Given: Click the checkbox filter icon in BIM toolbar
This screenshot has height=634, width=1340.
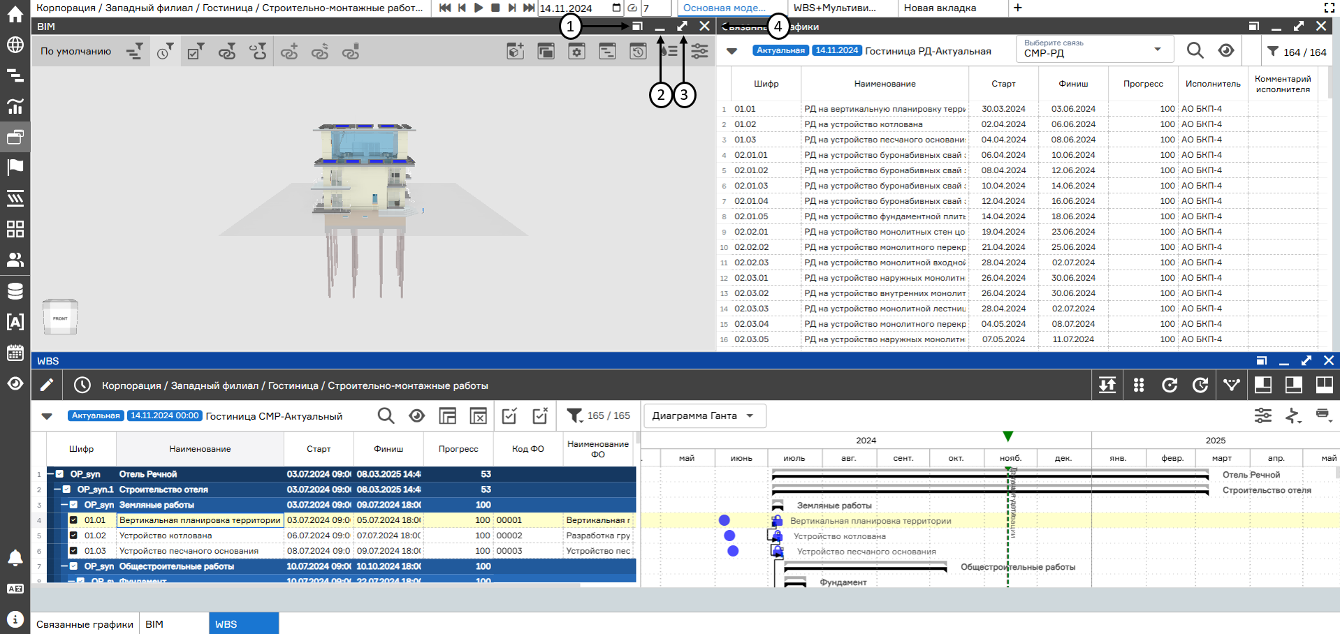Looking at the screenshot, I should click(196, 52).
